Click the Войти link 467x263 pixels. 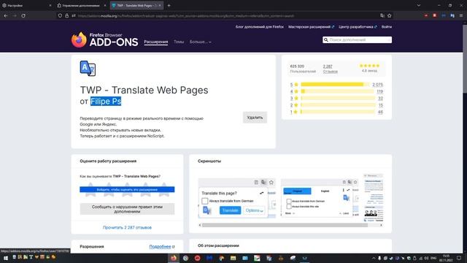pos(387,27)
